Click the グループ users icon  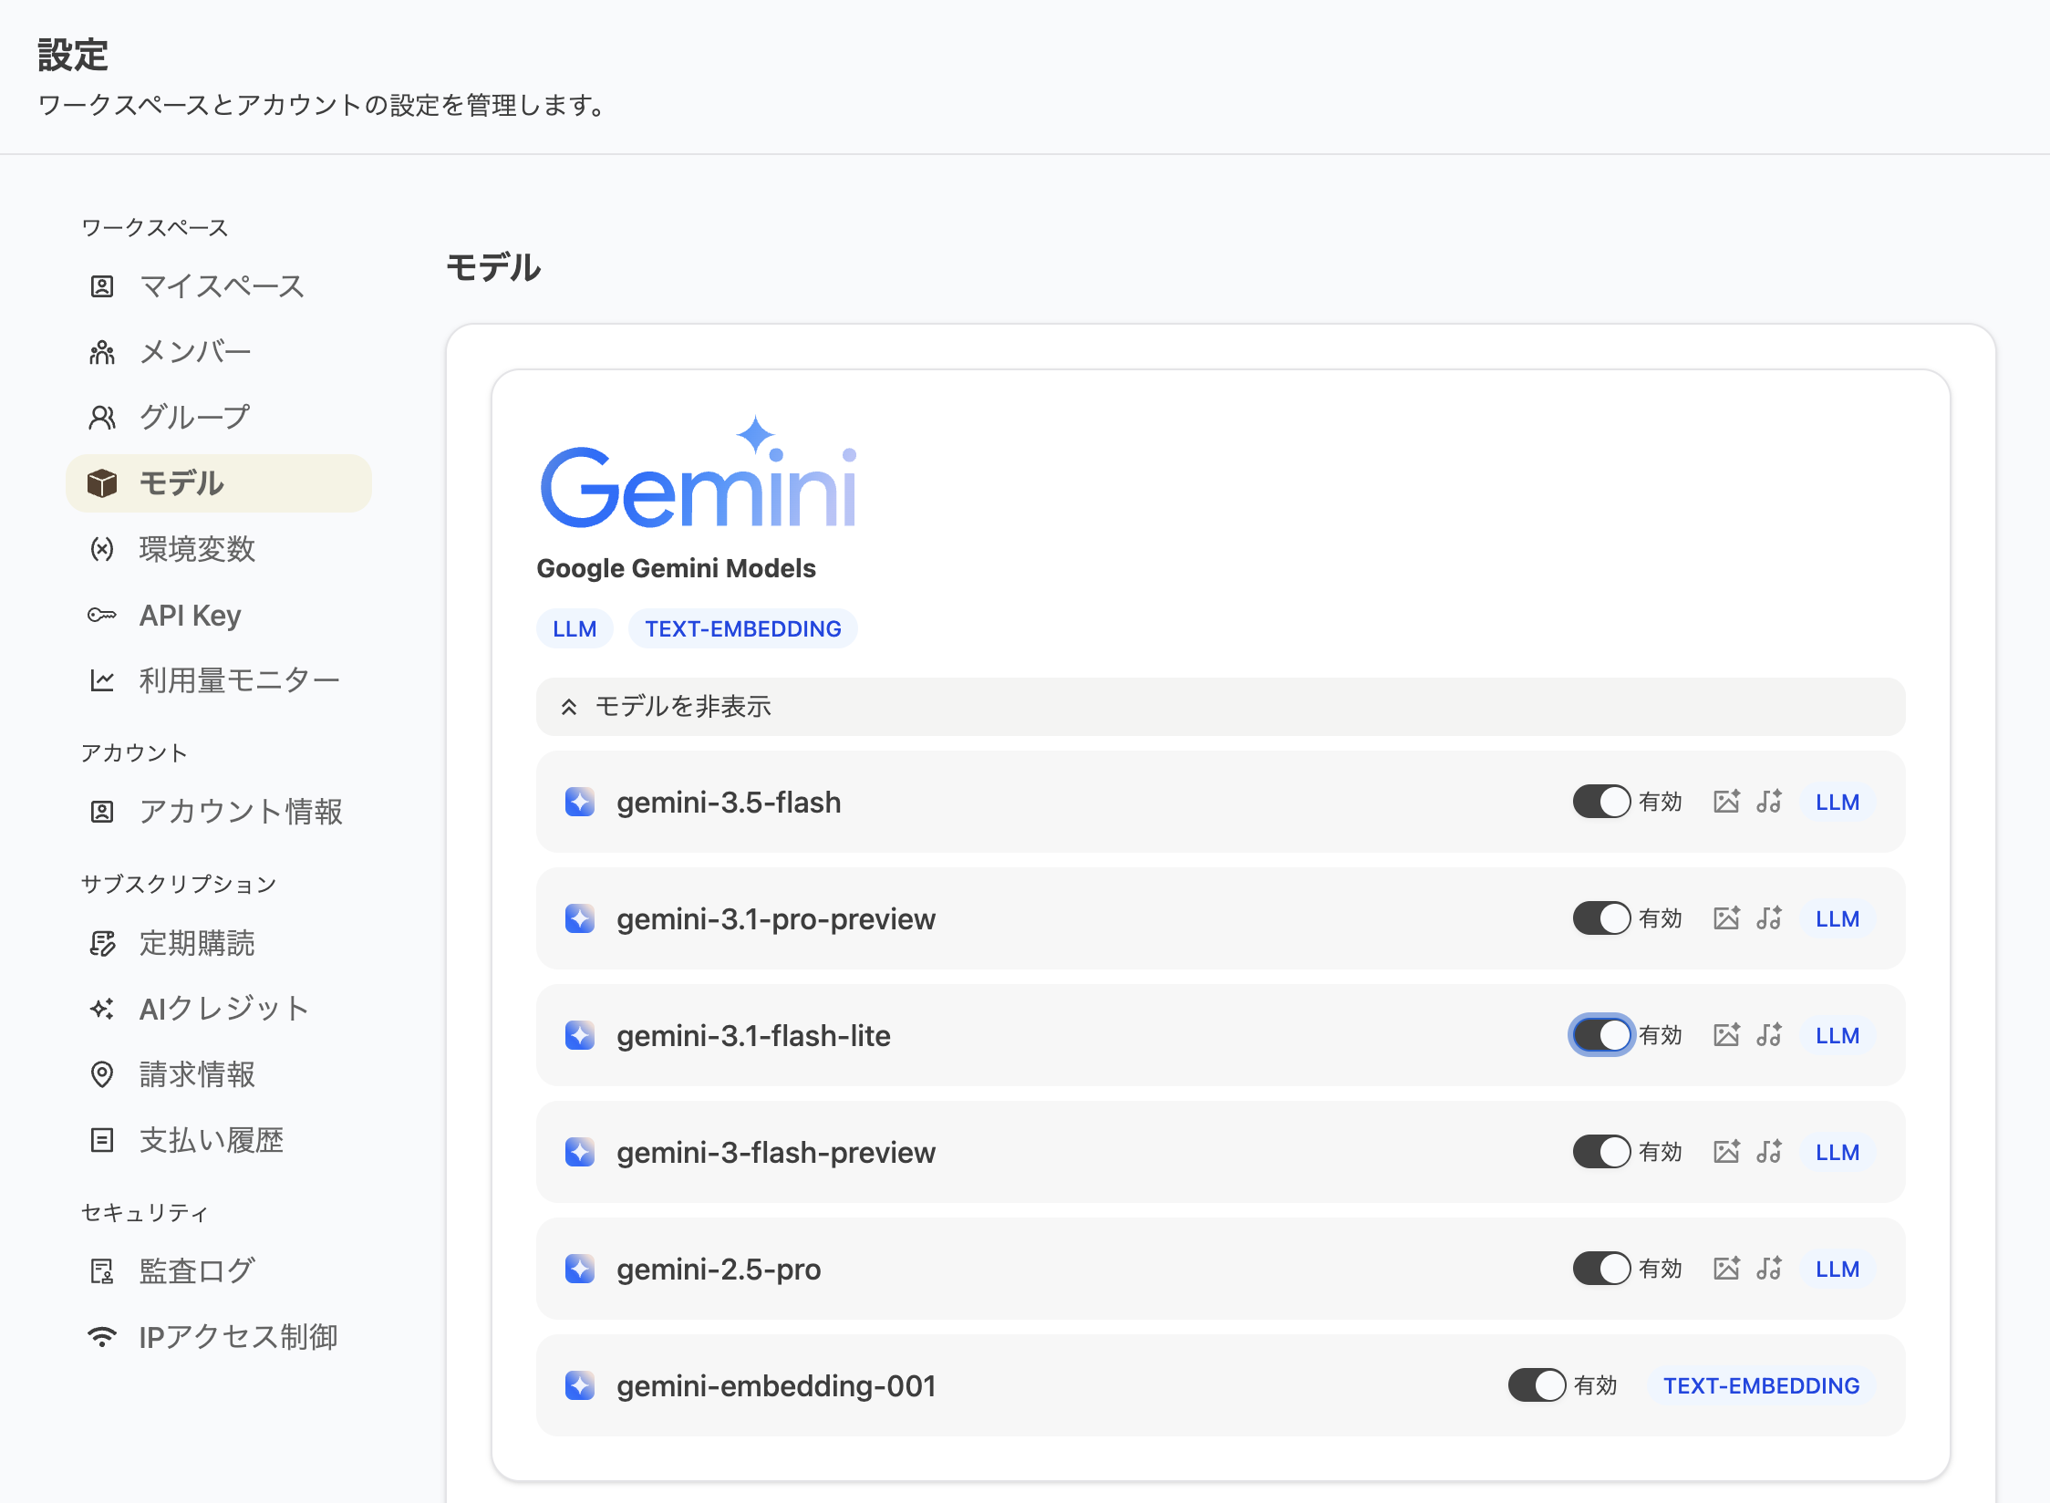102,418
